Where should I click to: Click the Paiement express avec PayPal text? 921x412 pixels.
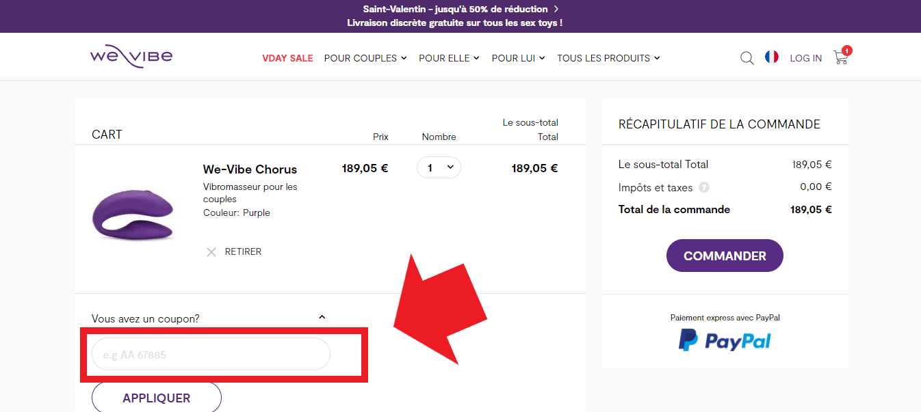click(725, 318)
